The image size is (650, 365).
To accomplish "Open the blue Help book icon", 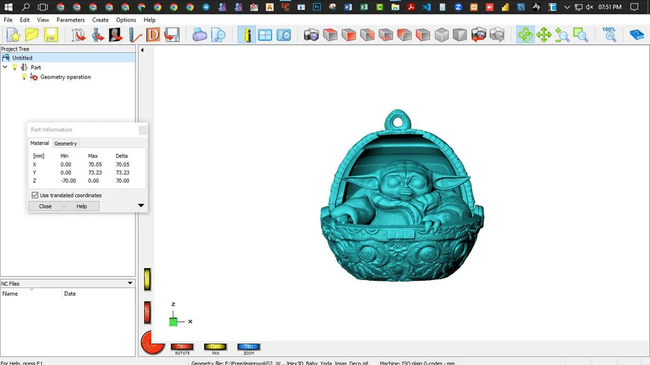I will click(637, 35).
